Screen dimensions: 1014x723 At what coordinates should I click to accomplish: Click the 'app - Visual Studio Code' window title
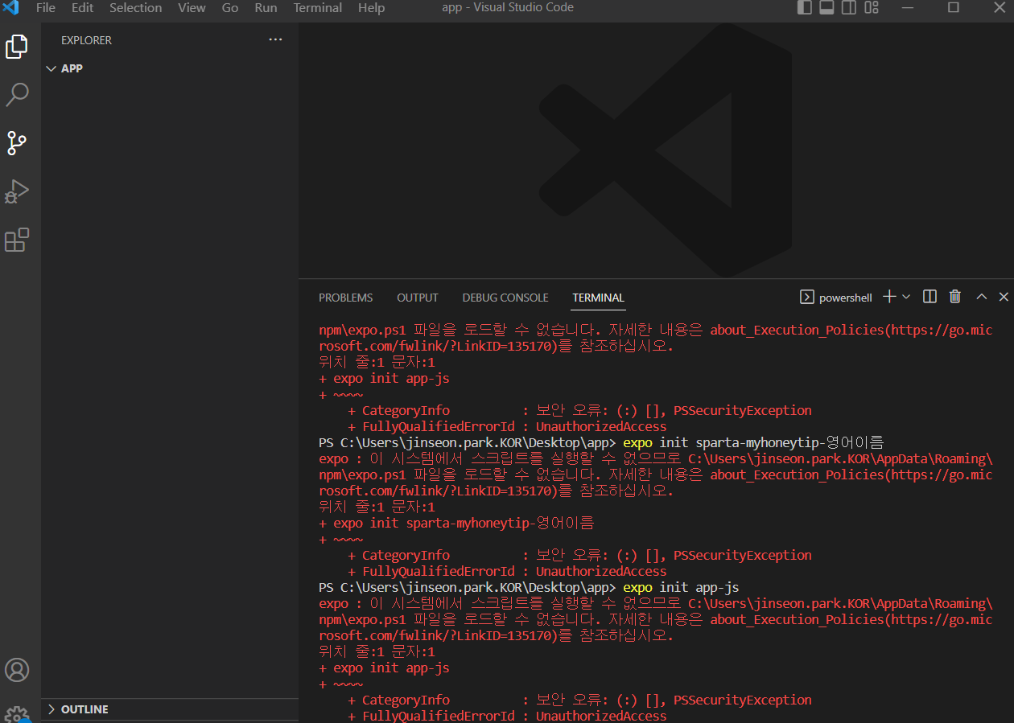pos(508,7)
